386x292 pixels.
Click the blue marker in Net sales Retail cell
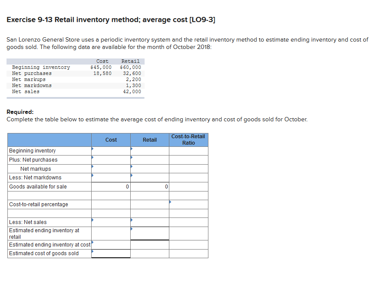click(131, 220)
